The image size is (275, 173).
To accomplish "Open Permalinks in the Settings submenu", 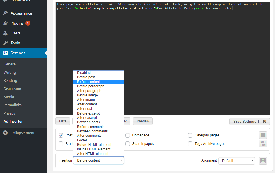I will [13, 105].
